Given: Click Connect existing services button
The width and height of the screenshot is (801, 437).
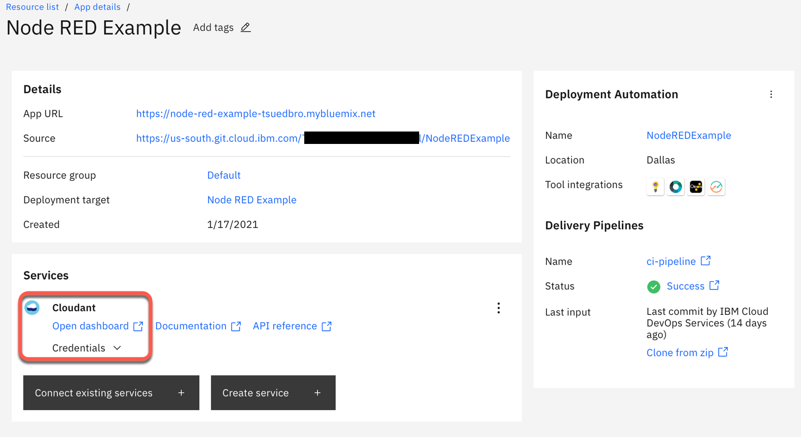Looking at the screenshot, I should coord(111,392).
